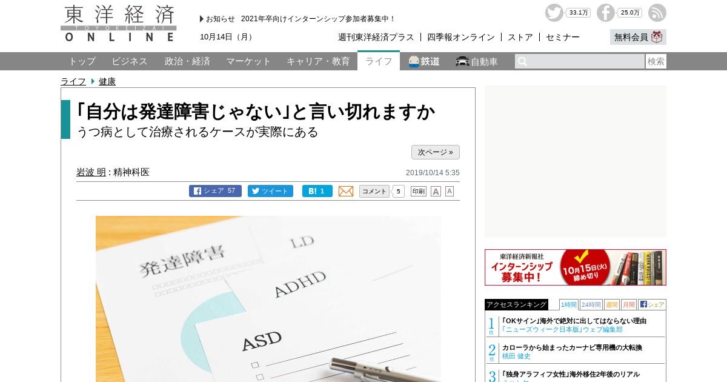
Task: Open author link 桃田 健史
Action: click(x=516, y=357)
